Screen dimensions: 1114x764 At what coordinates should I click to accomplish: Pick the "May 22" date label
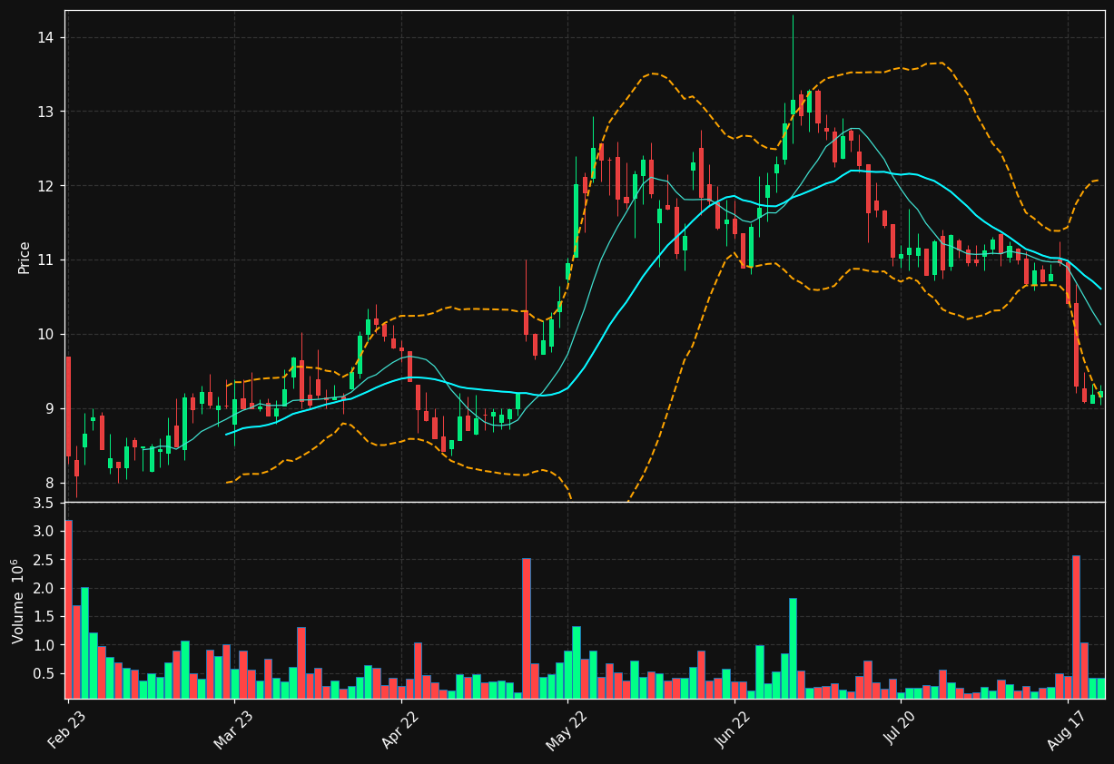point(565,729)
